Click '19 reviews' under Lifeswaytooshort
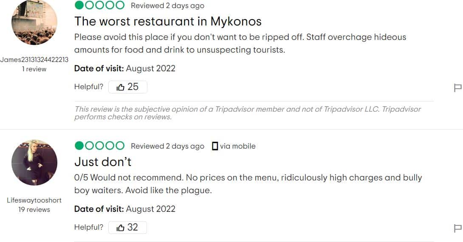 34,210
